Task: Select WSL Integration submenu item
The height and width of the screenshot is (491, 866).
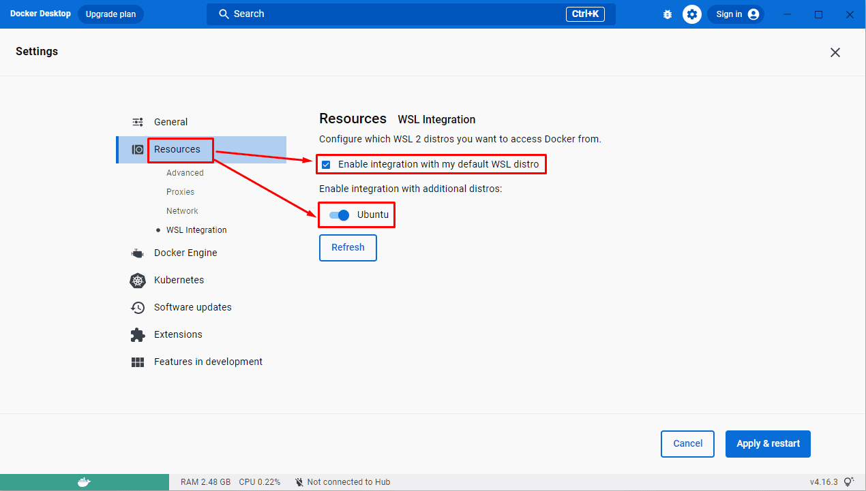Action: click(196, 230)
